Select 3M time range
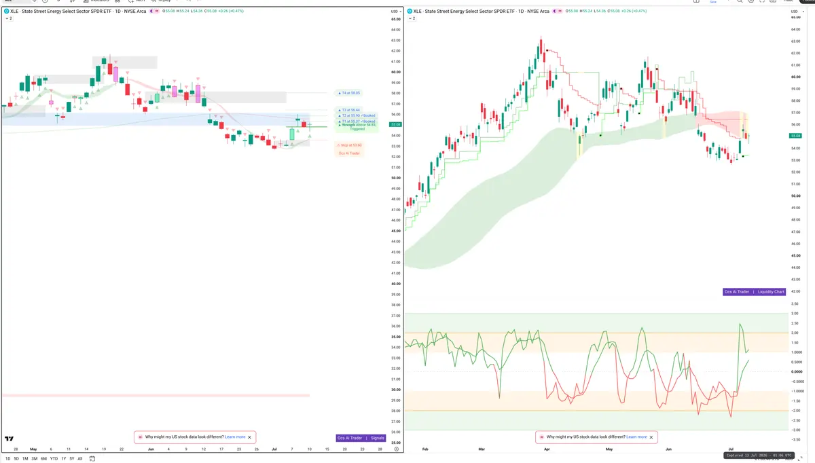815x463 pixels. (x=34, y=459)
